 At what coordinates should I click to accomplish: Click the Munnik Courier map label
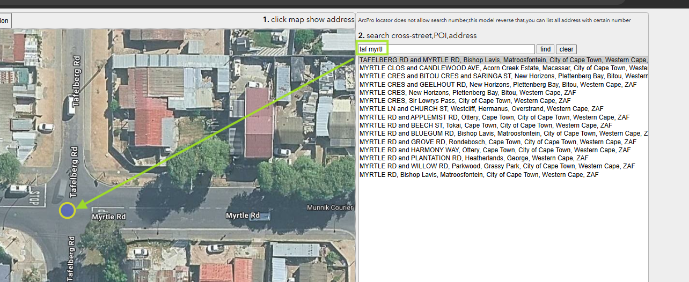click(x=329, y=207)
